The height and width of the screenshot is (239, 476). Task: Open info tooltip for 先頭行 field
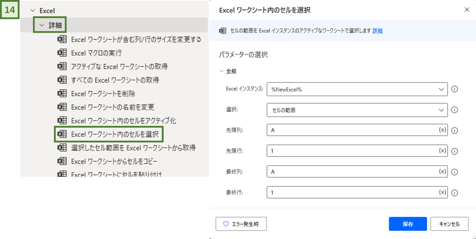click(x=455, y=151)
